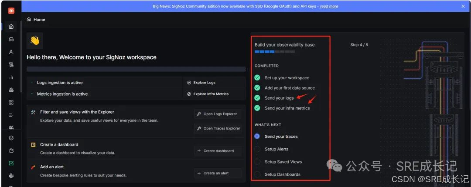Open Home from the sidebar
Image resolution: width=471 pixels, height=187 pixels.
(x=11, y=27)
